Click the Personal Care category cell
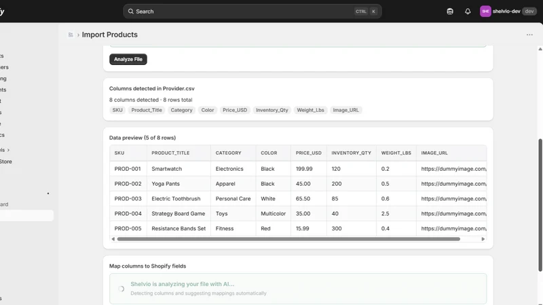The image size is (543, 305). point(233,199)
